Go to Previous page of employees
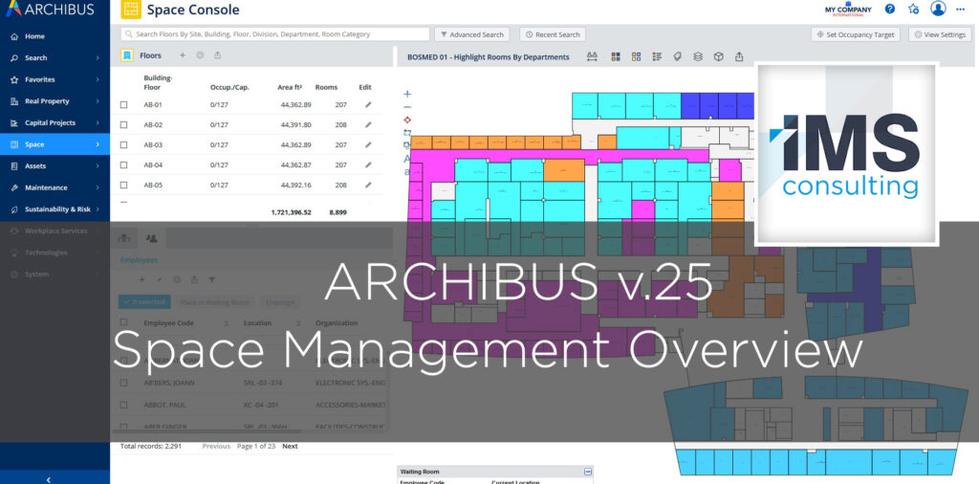 pos(216,446)
